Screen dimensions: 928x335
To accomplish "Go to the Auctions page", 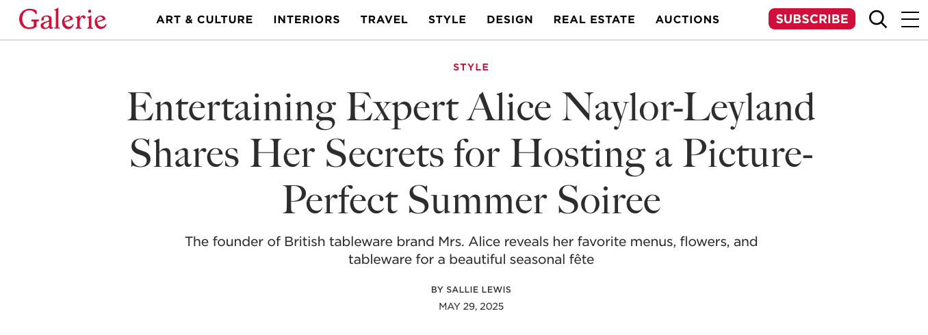I will [687, 20].
